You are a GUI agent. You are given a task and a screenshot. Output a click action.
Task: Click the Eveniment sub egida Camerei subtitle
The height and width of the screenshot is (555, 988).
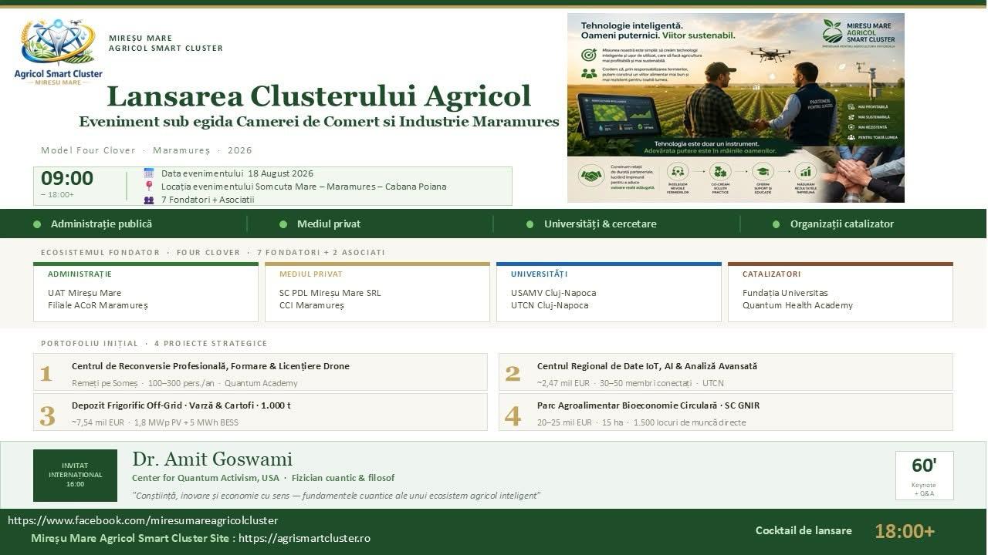point(319,122)
